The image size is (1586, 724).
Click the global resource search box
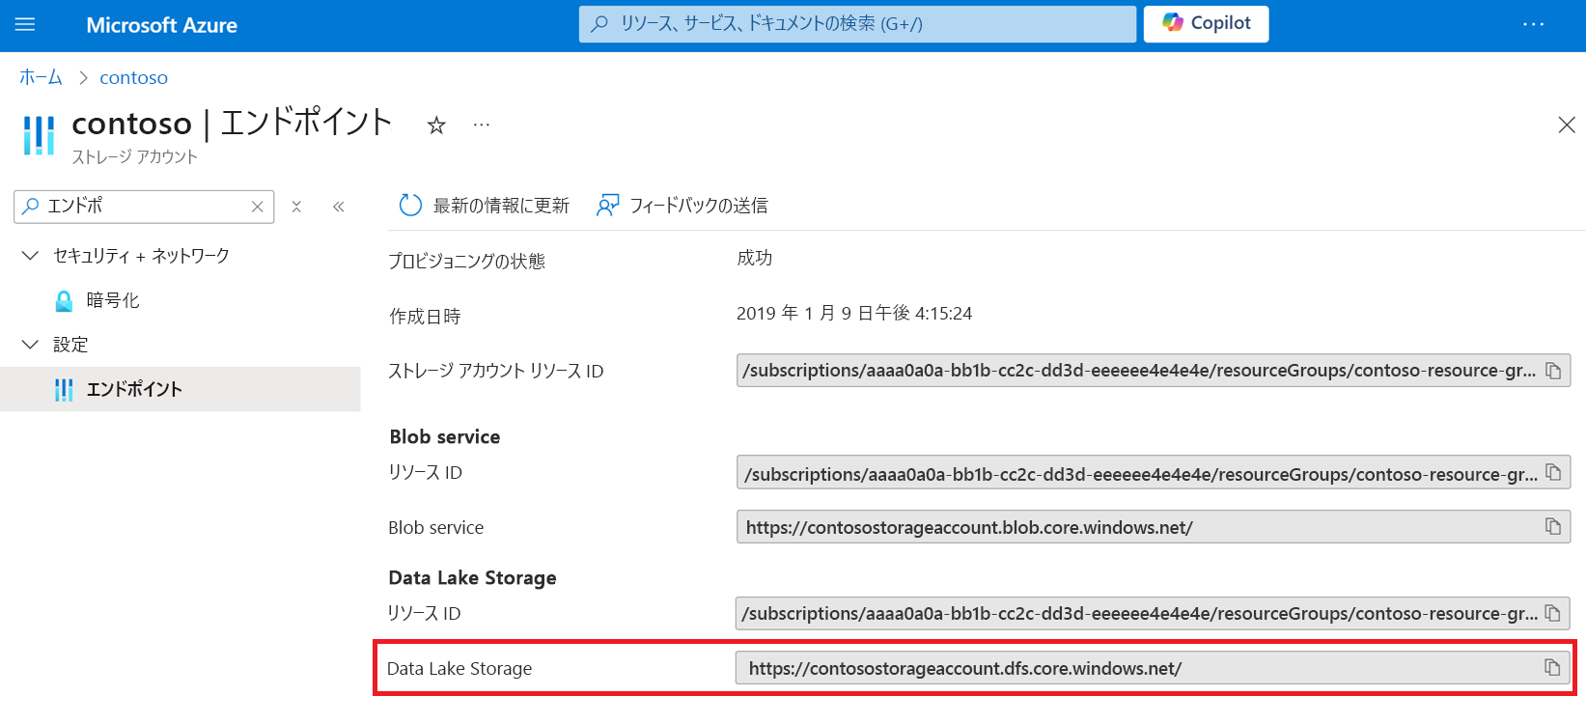click(857, 24)
